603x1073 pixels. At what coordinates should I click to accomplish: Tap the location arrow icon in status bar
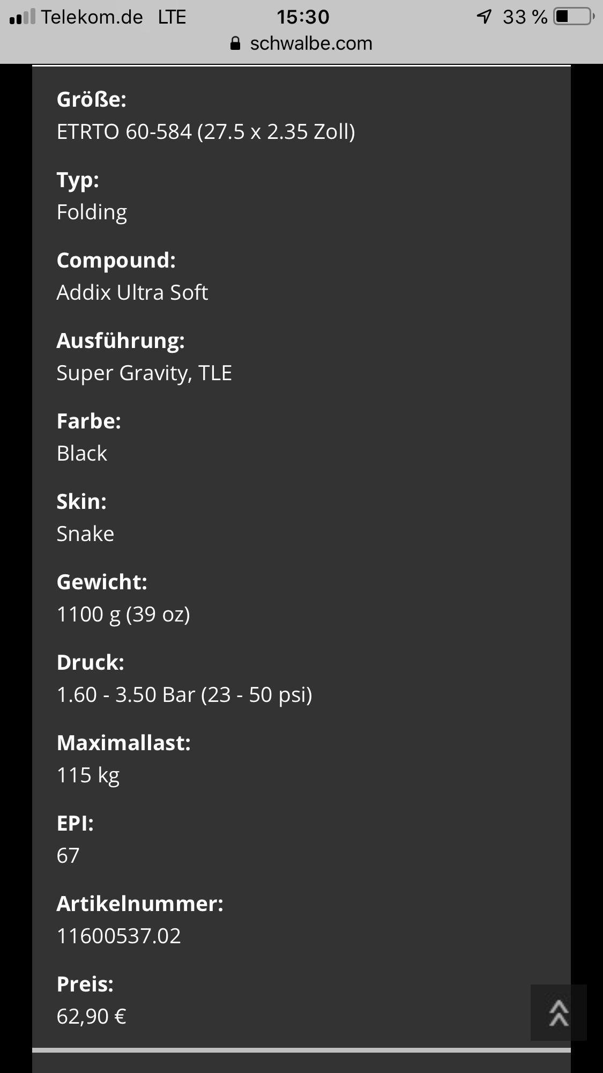tap(484, 17)
